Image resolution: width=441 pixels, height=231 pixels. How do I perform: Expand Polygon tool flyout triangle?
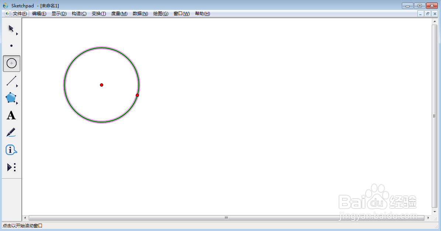[17, 104]
